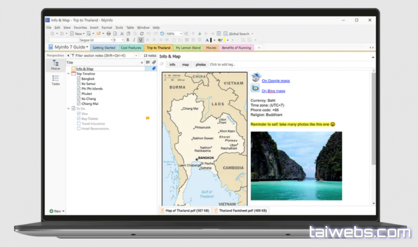Switch to the Main perspective
Image resolution: width=418 pixels, height=247 pixels.
pyautogui.click(x=55, y=65)
